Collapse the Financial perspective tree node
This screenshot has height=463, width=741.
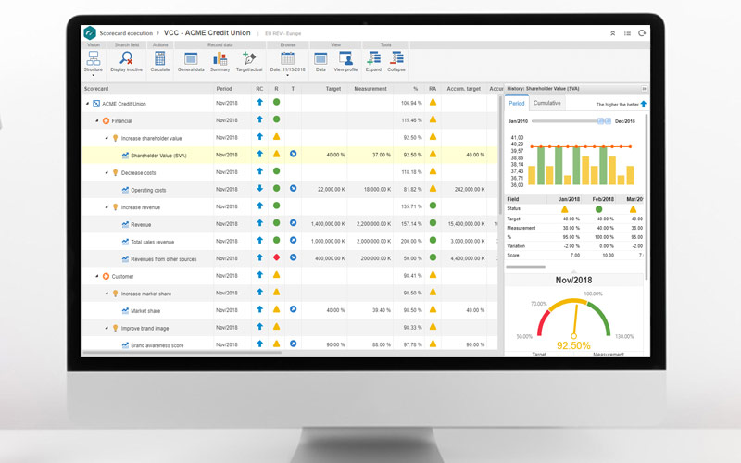[x=96, y=120]
